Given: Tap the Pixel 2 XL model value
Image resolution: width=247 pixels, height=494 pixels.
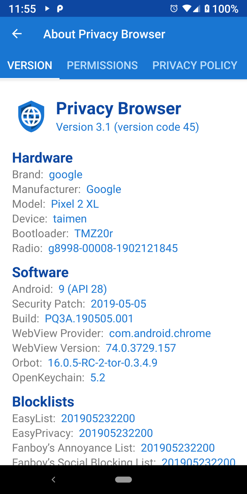Looking at the screenshot, I should pyautogui.click(x=75, y=204).
